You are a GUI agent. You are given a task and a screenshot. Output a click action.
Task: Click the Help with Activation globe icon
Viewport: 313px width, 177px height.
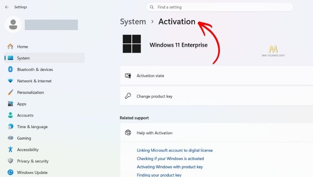click(x=128, y=133)
